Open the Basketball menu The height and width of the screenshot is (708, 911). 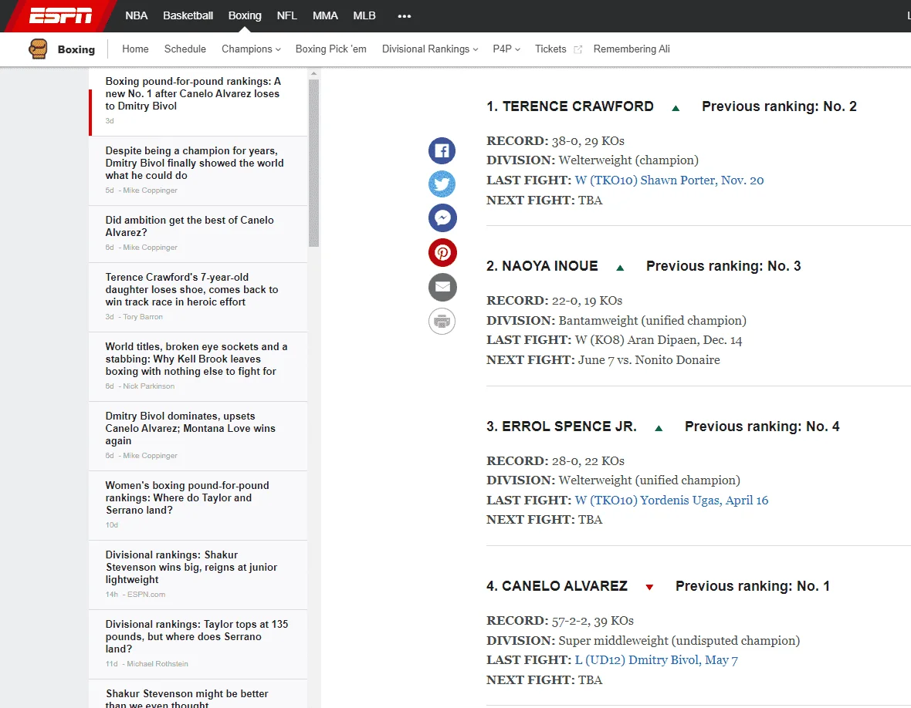click(188, 15)
